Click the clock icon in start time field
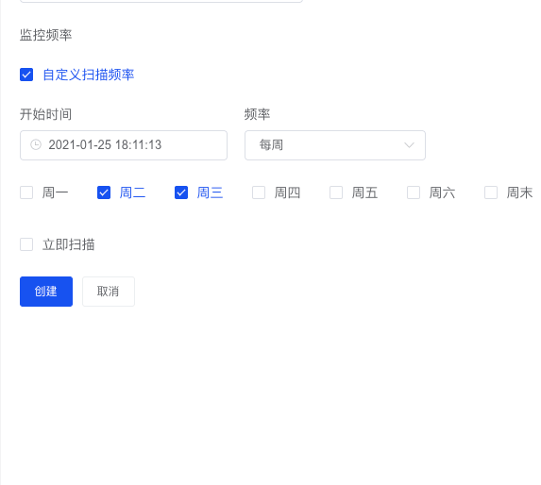 [x=36, y=144]
